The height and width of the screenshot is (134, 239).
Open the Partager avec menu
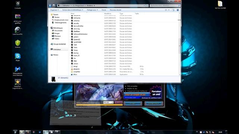[92, 10]
